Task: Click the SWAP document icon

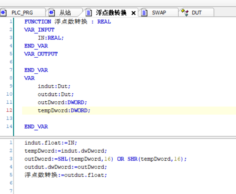Action: click(x=144, y=13)
